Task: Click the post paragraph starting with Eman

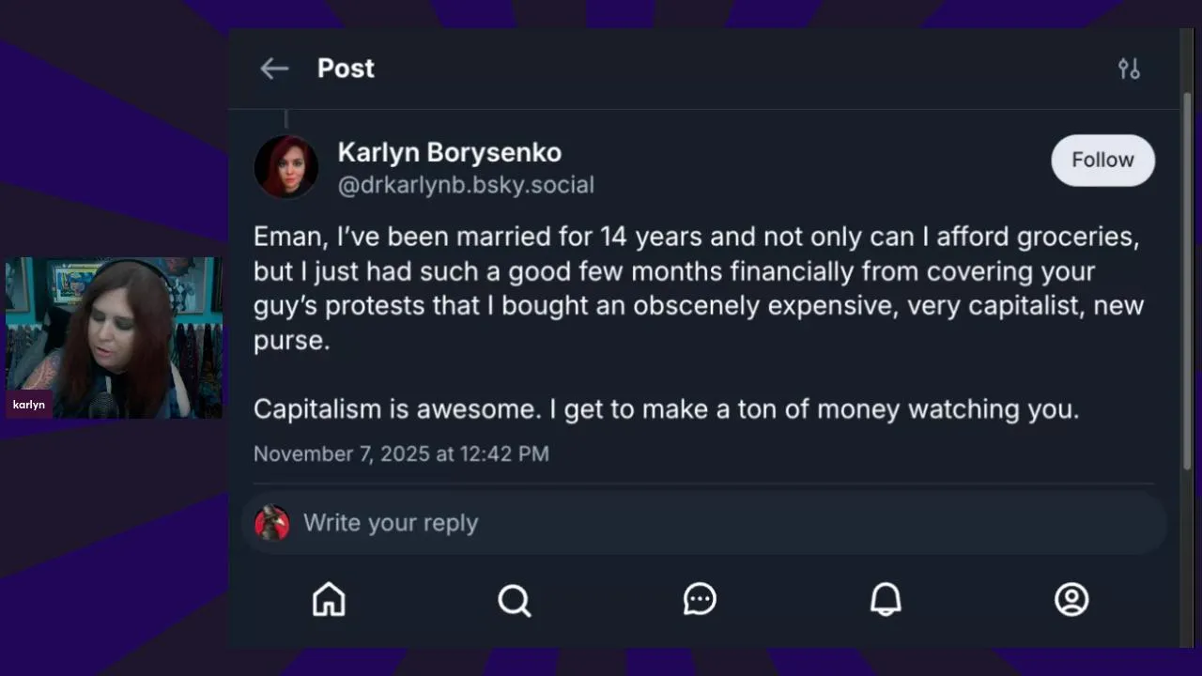Action: point(695,287)
